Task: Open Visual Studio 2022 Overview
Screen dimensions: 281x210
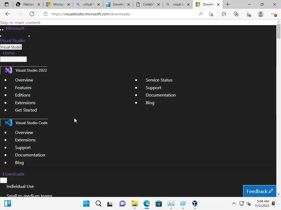Action: (24, 80)
